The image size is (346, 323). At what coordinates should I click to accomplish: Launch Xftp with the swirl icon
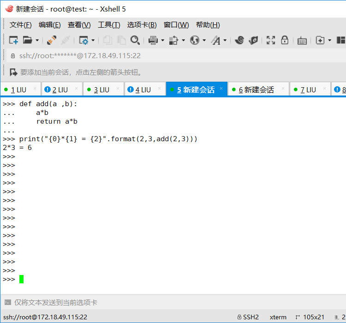click(x=239, y=40)
